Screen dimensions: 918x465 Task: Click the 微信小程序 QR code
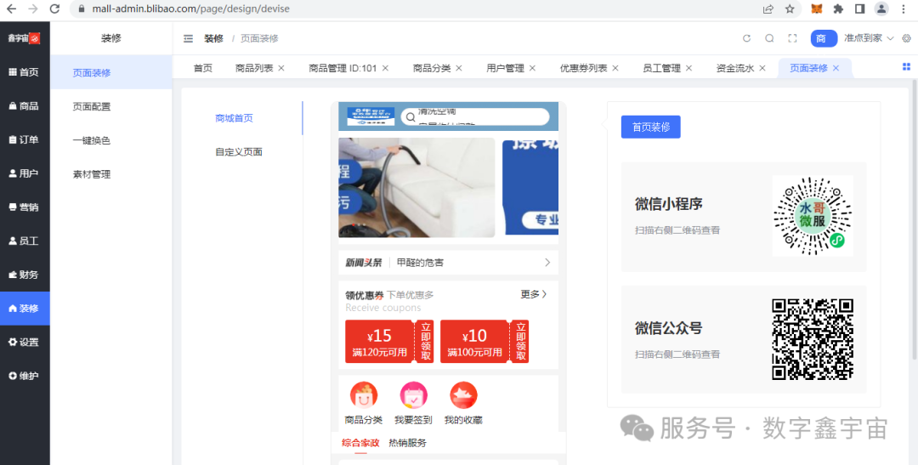pos(813,216)
